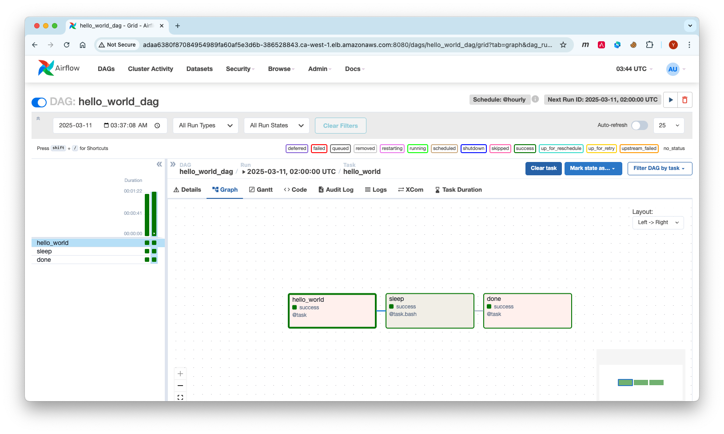This screenshot has height=434, width=724.
Task: Select the sleep task row
Action: (98, 251)
